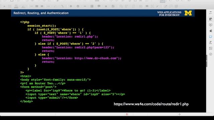Select the connector line tool

pyautogui.click(x=63, y=6)
